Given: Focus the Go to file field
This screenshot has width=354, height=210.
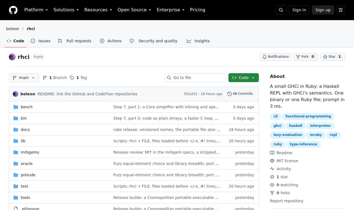Looking at the screenshot, I should [x=195, y=78].
